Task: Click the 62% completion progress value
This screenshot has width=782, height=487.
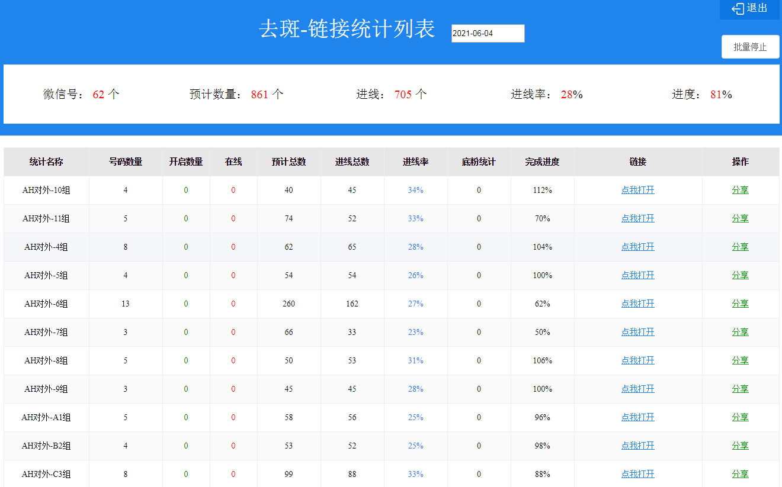Action: (x=542, y=304)
